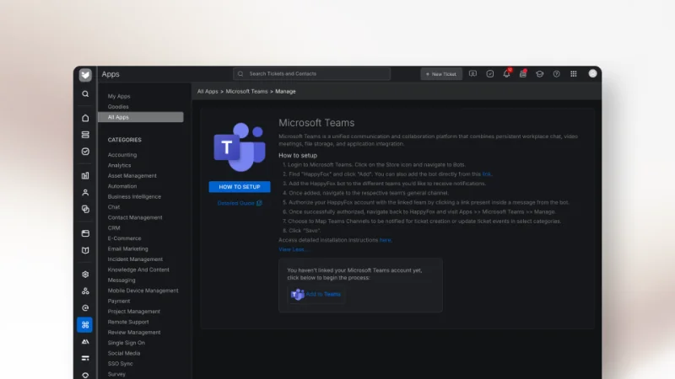675x379 pixels.
Task: Select the Asset Management category
Action: tap(132, 176)
